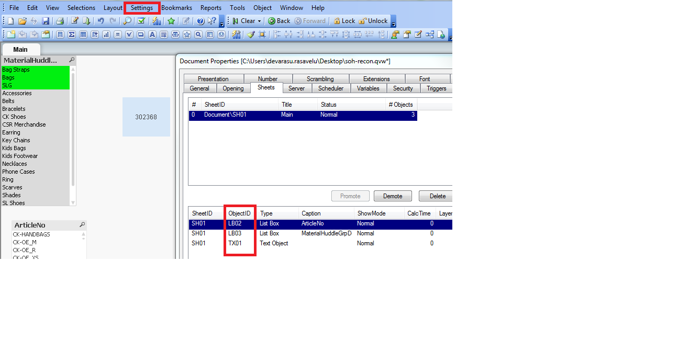Open the Clear dropdown arrow

pyautogui.click(x=259, y=21)
